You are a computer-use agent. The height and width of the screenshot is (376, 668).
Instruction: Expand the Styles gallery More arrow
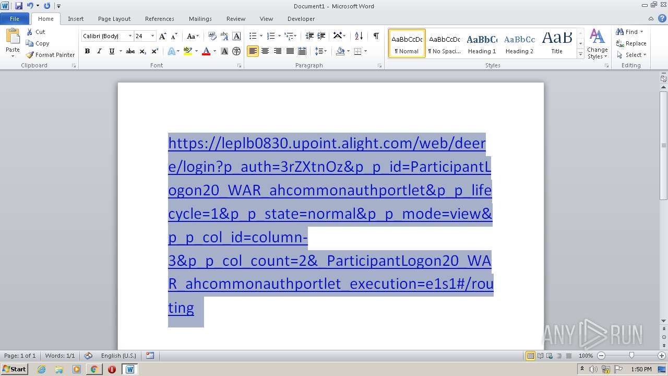tap(580, 54)
